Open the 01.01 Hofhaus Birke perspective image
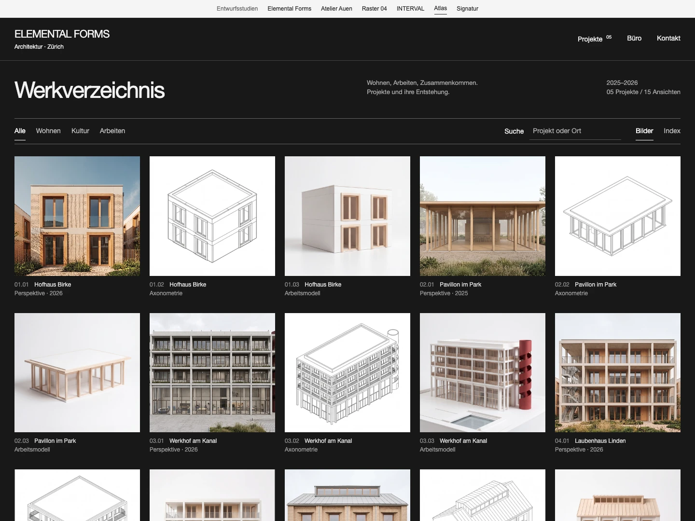 [x=77, y=216]
